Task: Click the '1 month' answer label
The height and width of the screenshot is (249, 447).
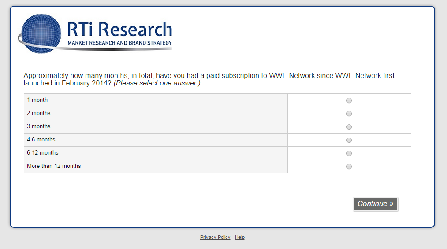Action: coord(37,100)
